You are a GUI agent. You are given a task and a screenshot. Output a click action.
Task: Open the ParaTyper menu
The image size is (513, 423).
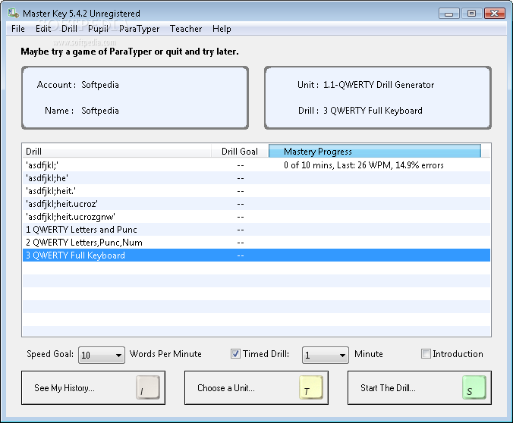pos(140,29)
